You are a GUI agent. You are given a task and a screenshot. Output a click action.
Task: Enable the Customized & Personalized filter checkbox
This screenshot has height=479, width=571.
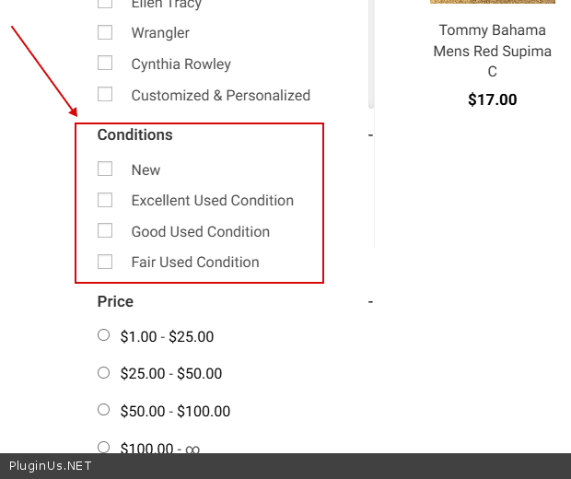pyautogui.click(x=105, y=94)
